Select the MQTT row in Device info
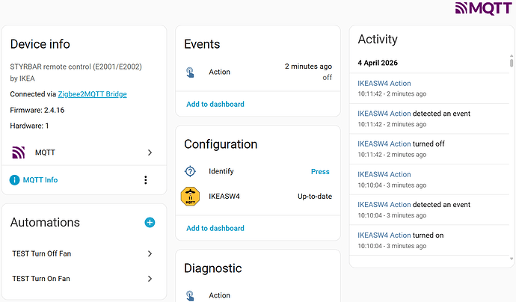The height and width of the screenshot is (302, 516). point(84,152)
